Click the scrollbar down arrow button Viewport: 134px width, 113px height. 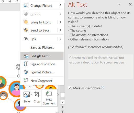click(62, 102)
